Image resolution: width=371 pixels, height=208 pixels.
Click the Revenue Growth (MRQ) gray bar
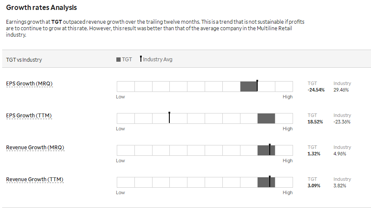point(266,151)
